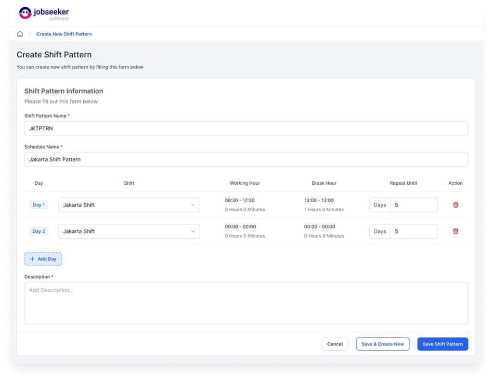Image resolution: width=493 pixels, height=382 pixels.
Task: Click the Save Shift Pattern button
Action: (x=442, y=344)
